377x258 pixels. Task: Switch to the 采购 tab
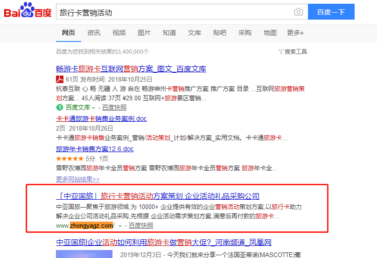click(x=245, y=33)
